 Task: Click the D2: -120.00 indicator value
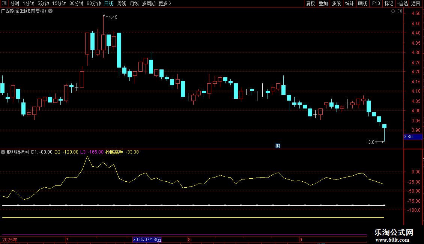click(66, 152)
